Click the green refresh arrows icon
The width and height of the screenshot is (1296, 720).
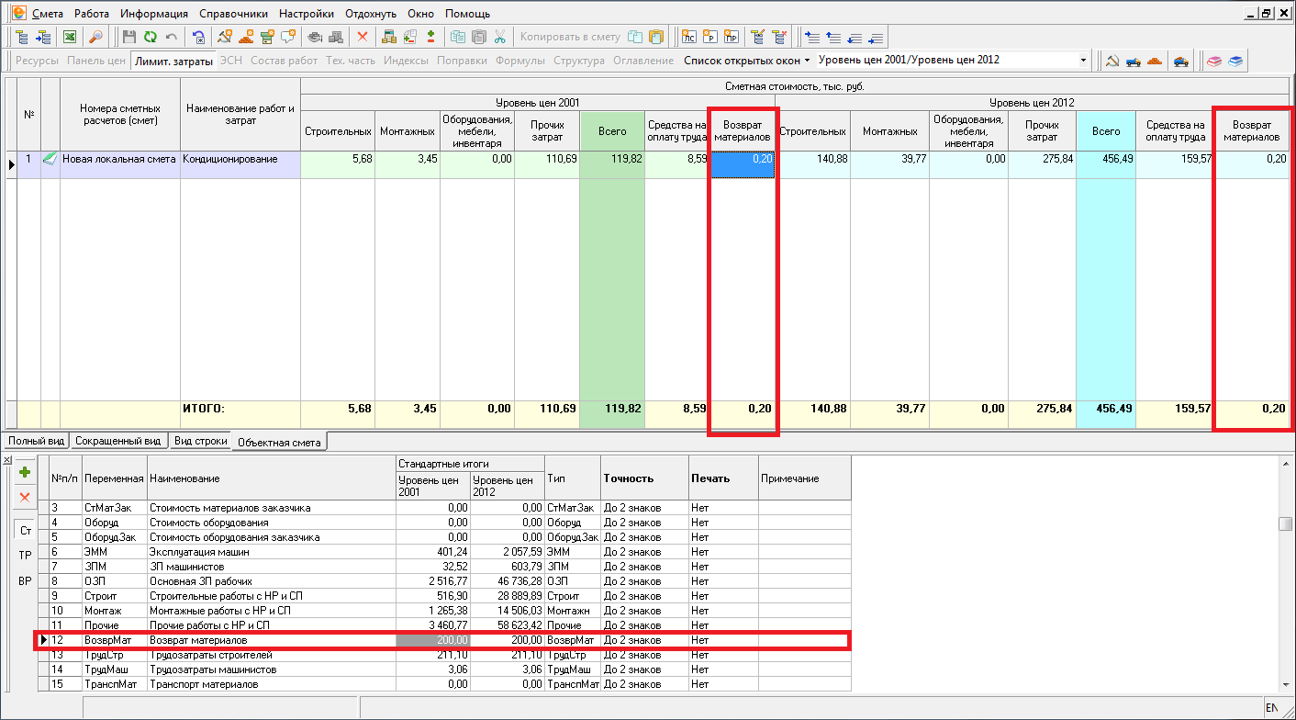pos(150,38)
